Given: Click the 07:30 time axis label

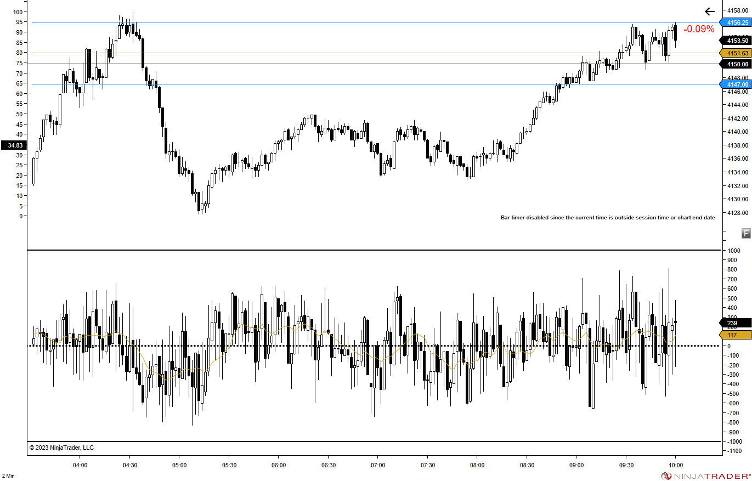Looking at the screenshot, I should (427, 465).
